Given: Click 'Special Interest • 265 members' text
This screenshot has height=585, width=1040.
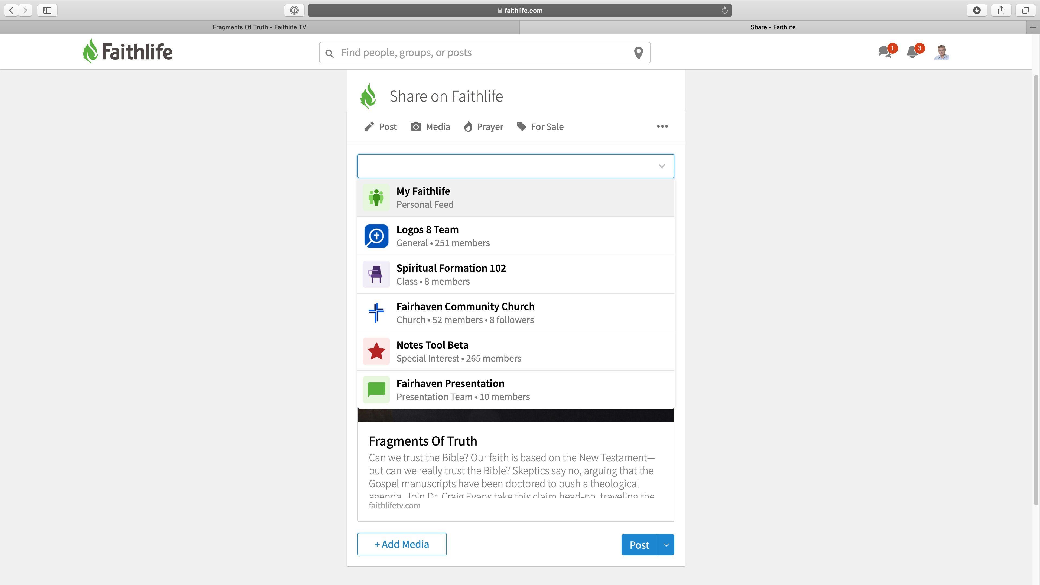Looking at the screenshot, I should click(x=459, y=359).
